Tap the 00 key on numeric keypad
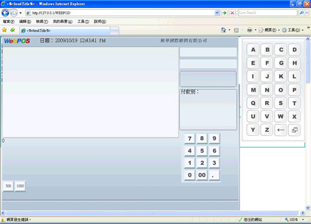This screenshot has width=311, height=224. pyautogui.click(x=202, y=175)
